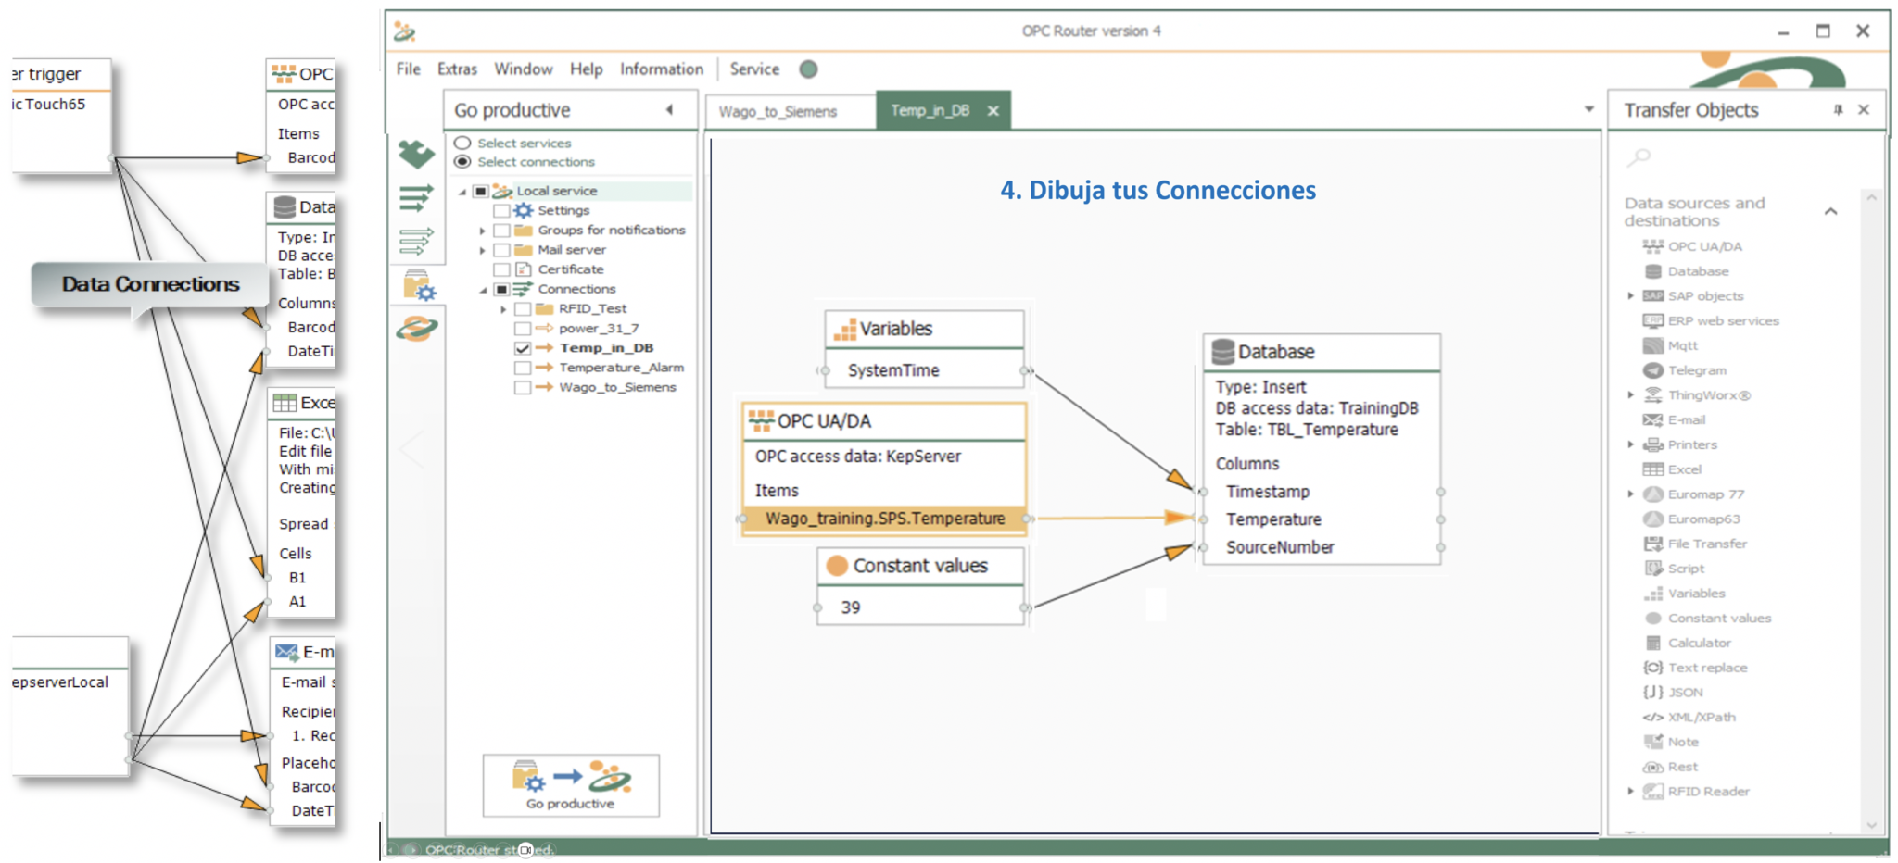Viewport: 1898px width, 863px height.
Task: Check the Temperature_Alarm connection checkbox
Action: [x=523, y=368]
